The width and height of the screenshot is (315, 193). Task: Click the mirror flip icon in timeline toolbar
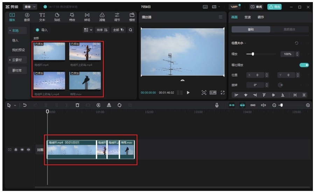109,105
